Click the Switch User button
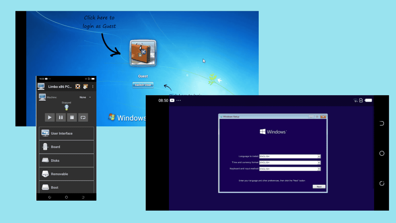396x223 pixels. pos(143,85)
